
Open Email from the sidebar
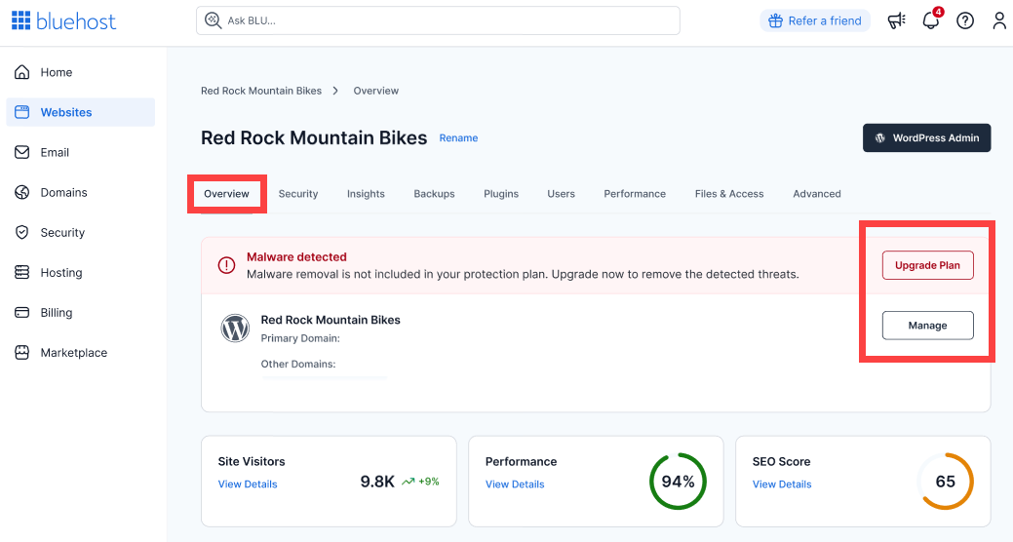[81, 152]
